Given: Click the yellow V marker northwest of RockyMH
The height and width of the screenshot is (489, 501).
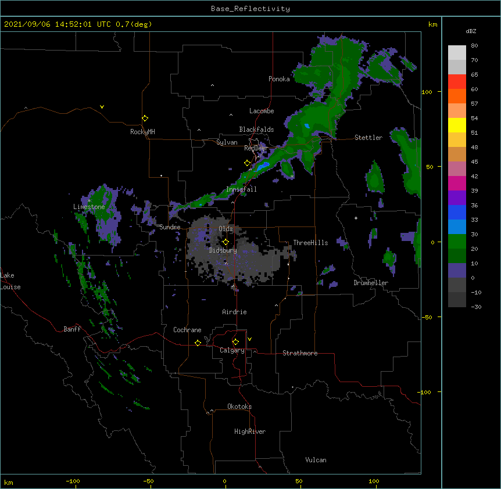Looking at the screenshot, I should [x=102, y=107].
